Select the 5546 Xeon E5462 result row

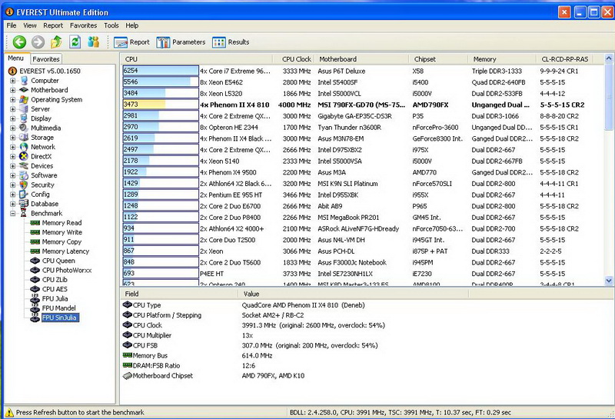363,82
